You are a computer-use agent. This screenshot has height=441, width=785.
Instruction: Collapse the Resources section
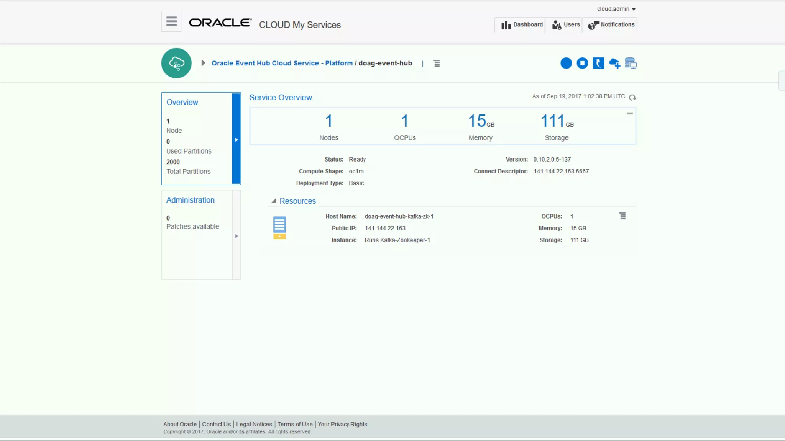pos(274,201)
